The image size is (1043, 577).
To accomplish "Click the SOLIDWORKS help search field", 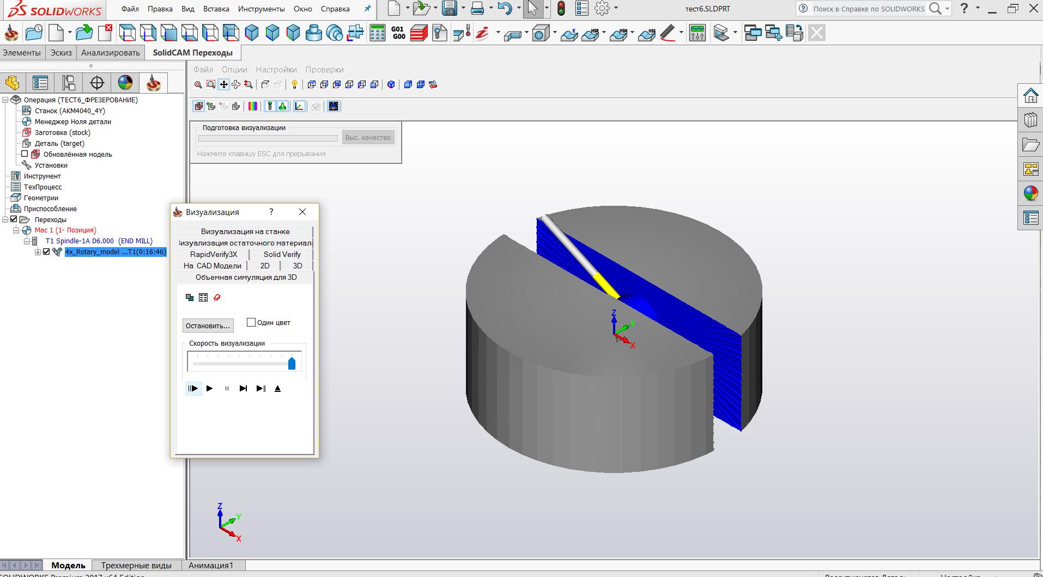I will point(868,9).
